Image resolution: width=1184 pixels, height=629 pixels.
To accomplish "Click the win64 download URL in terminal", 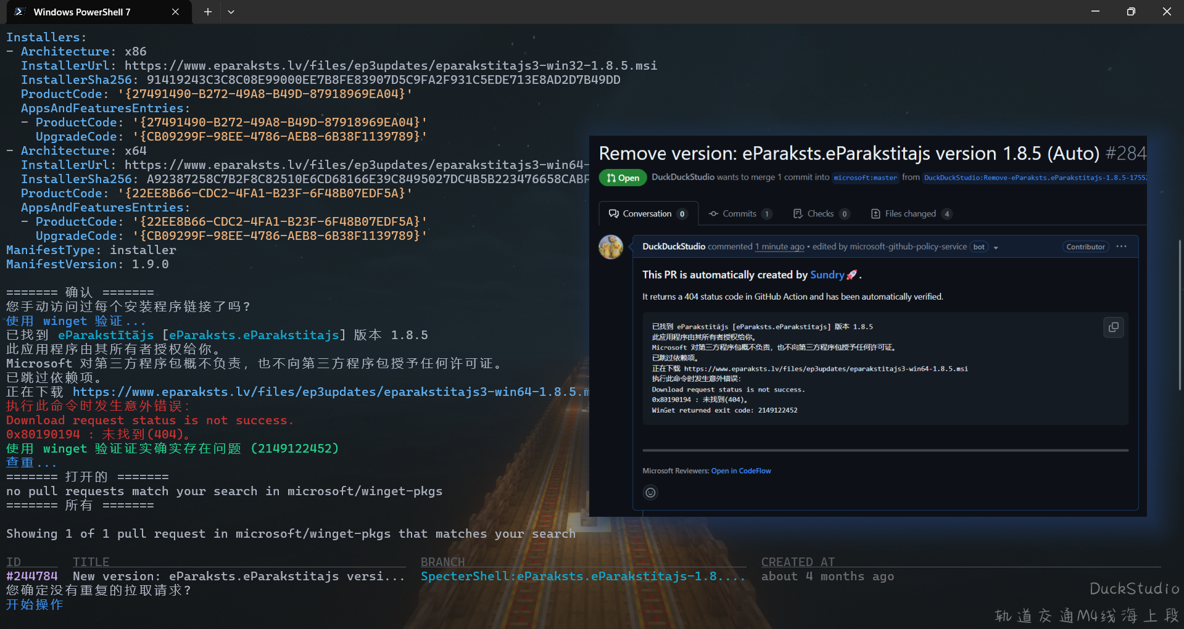I will pos(331,392).
